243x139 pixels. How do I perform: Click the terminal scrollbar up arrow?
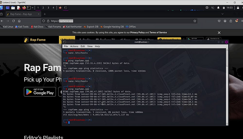pyautogui.click(x=227, y=49)
